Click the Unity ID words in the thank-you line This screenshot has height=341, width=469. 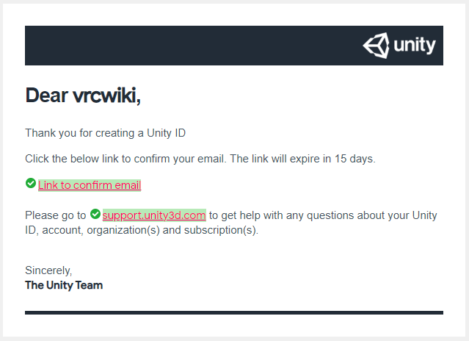click(x=167, y=133)
